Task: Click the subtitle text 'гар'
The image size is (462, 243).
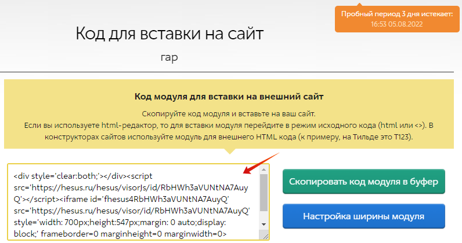Action: (169, 57)
